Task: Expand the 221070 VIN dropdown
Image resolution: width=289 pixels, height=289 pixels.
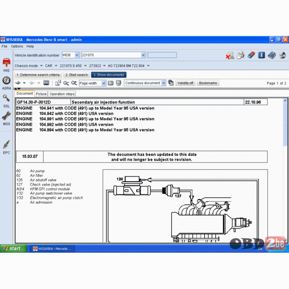Action: click(x=143, y=55)
